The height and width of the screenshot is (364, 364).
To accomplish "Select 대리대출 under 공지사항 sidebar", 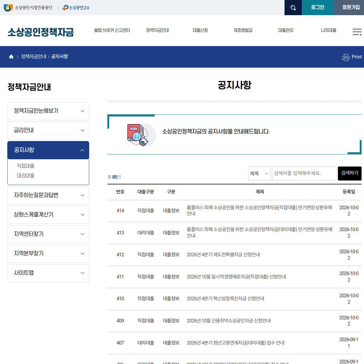I will tap(25, 176).
